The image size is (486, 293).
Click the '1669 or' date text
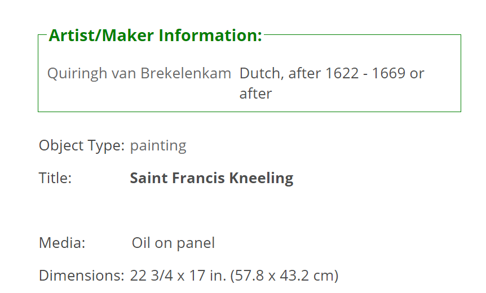[397, 73]
